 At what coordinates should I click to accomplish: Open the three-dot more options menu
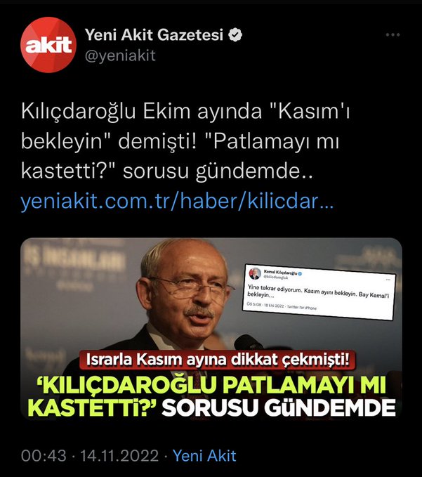click(393, 34)
